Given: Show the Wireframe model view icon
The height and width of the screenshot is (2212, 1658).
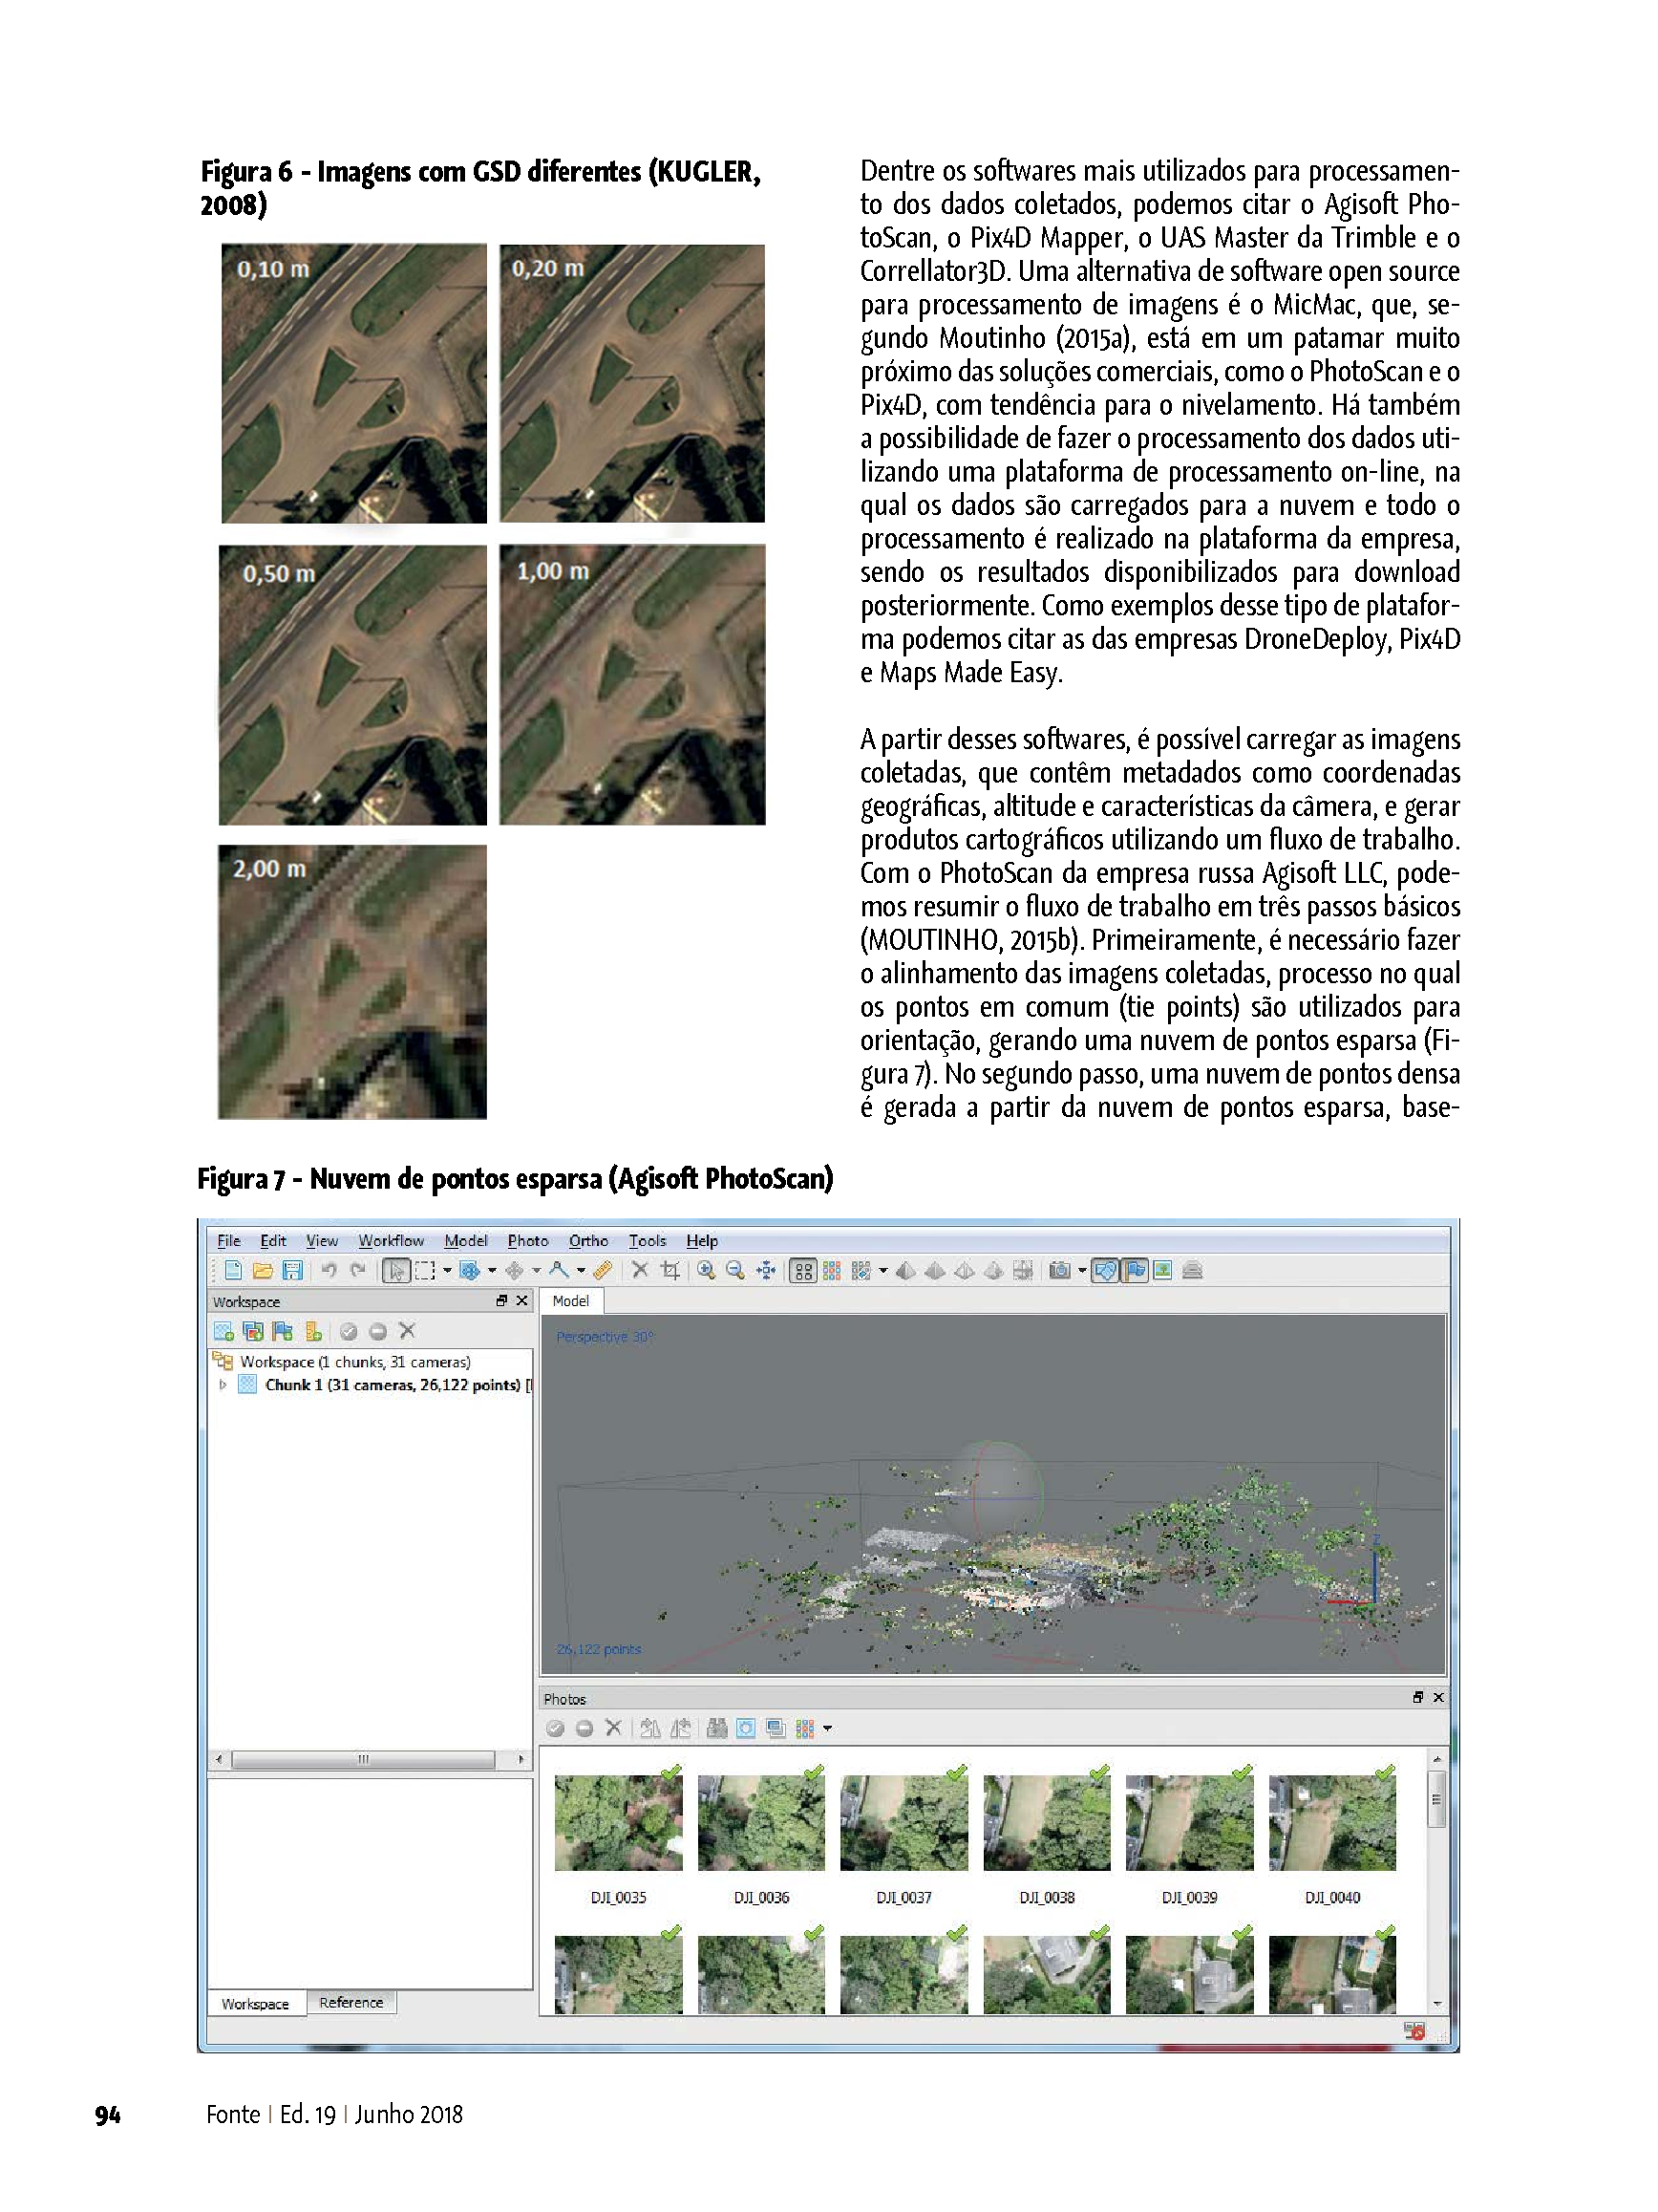Looking at the screenshot, I should (965, 1270).
